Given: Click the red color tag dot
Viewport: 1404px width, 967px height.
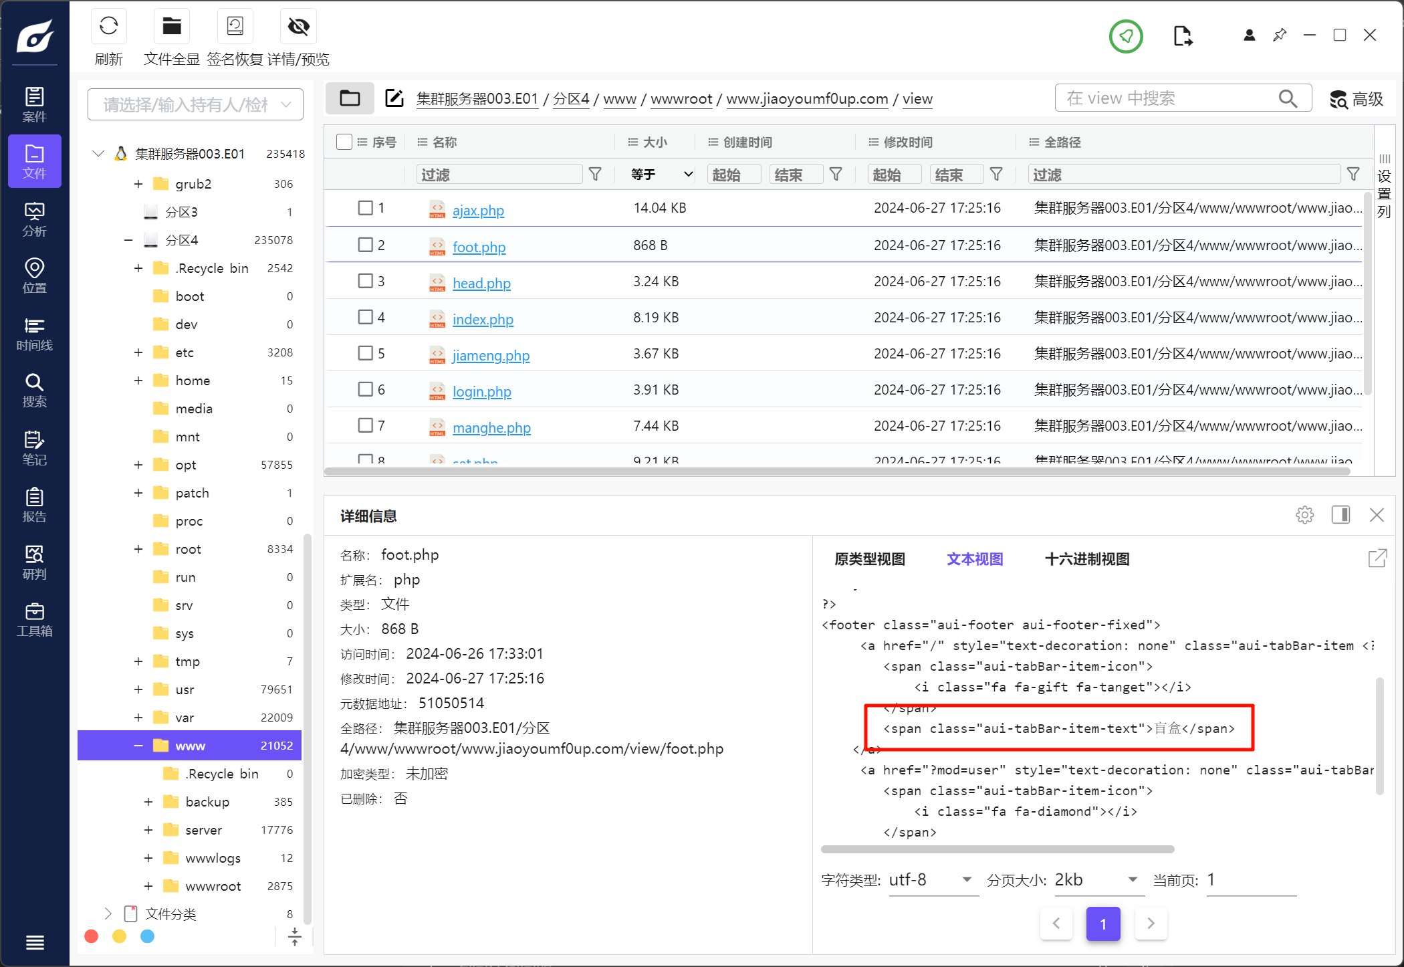Looking at the screenshot, I should click(x=92, y=936).
